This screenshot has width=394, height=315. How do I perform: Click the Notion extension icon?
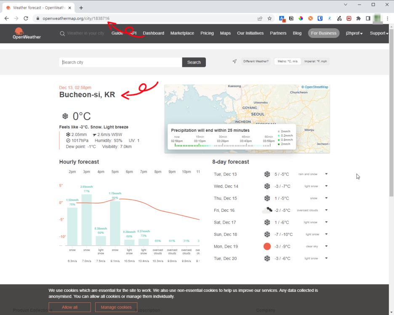point(291,19)
